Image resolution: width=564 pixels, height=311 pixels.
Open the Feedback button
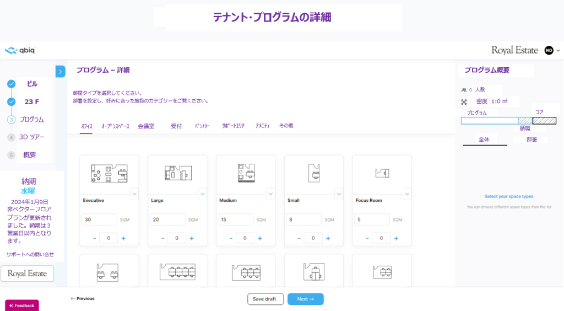click(x=22, y=305)
